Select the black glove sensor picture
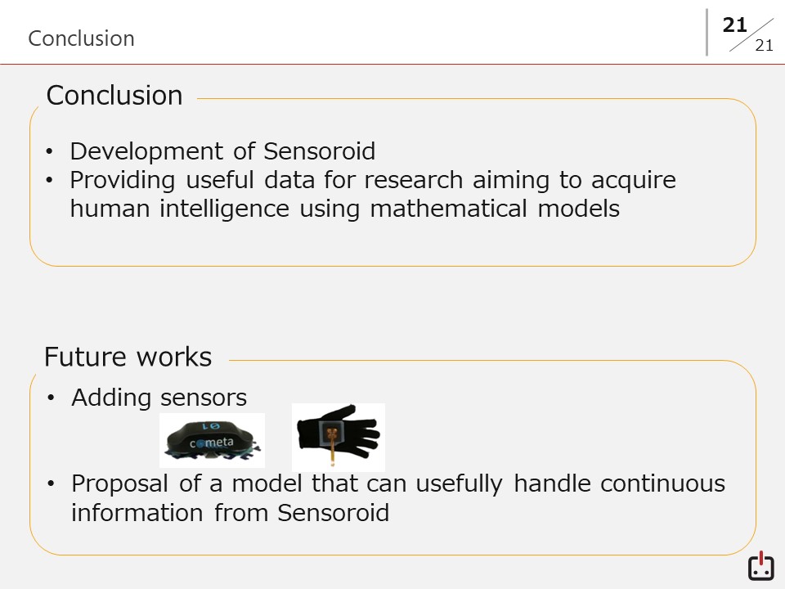 [x=338, y=436]
